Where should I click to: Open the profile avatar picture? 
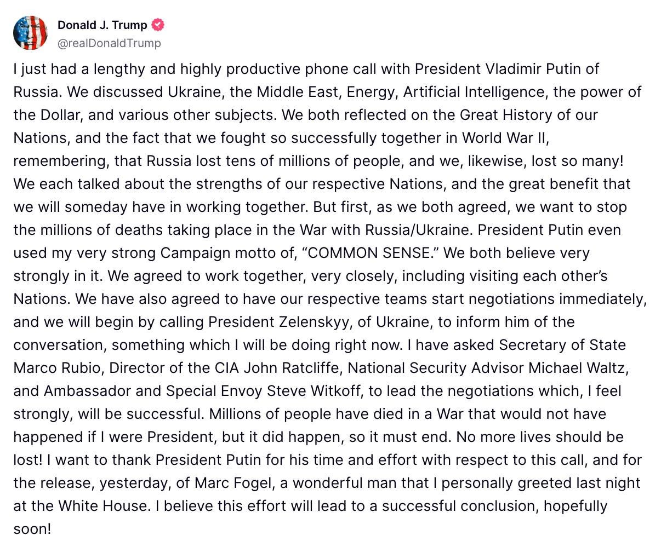click(31, 33)
